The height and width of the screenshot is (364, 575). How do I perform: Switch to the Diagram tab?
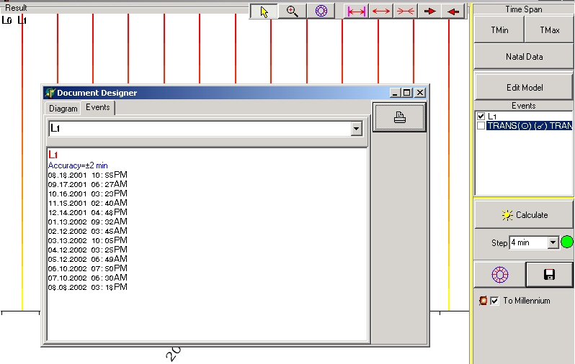click(63, 109)
